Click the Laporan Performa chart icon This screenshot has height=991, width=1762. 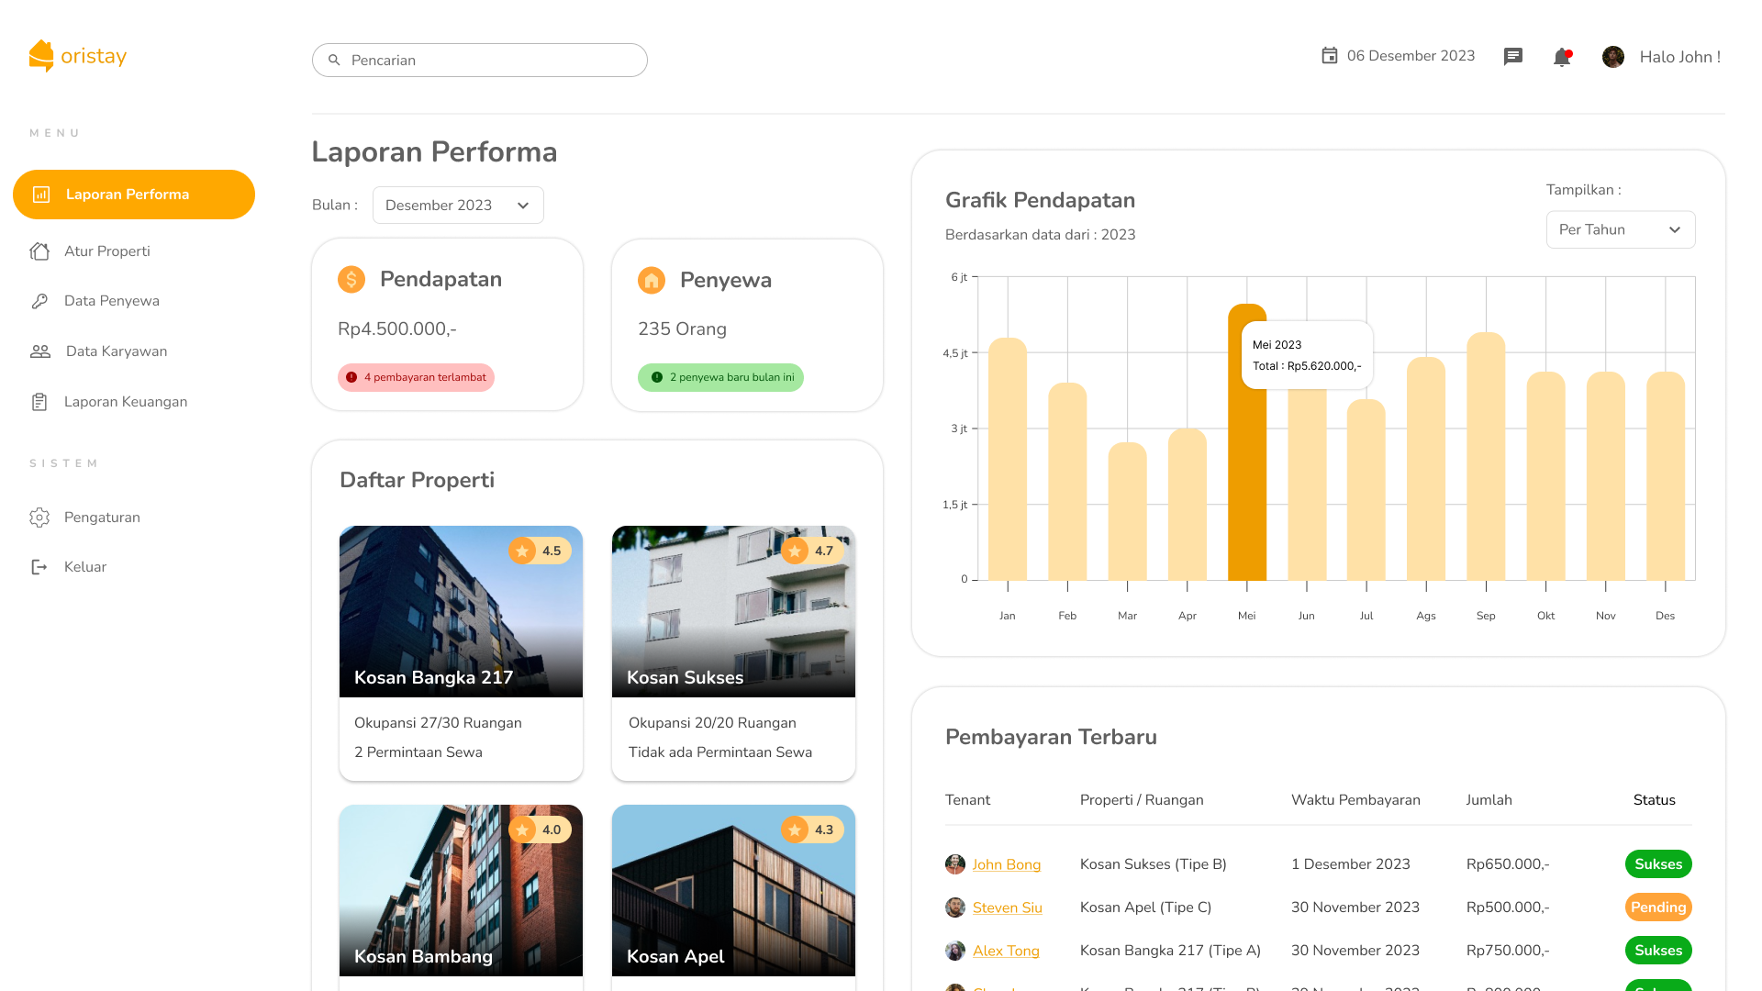coord(41,195)
